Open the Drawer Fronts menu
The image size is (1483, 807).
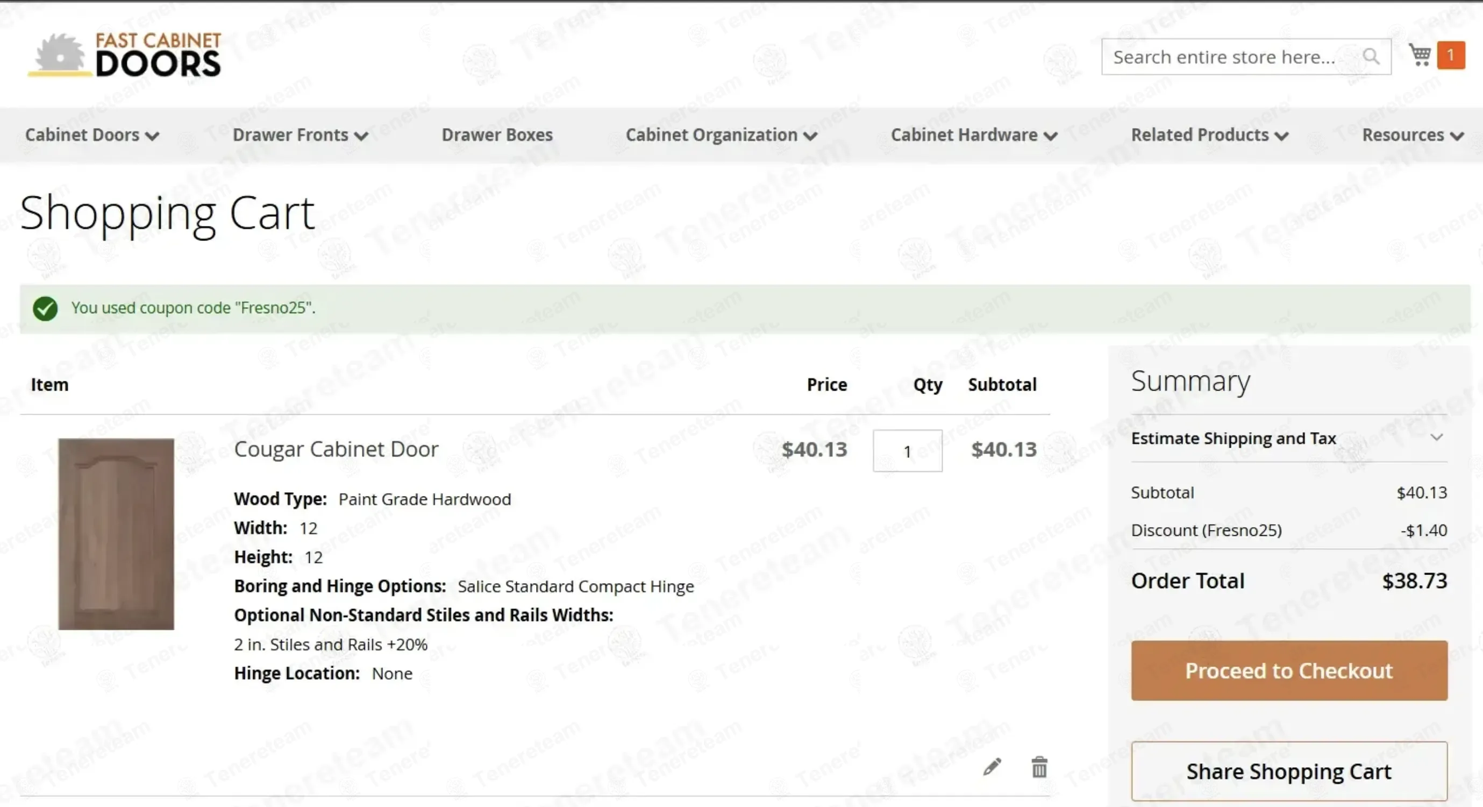[x=300, y=135]
